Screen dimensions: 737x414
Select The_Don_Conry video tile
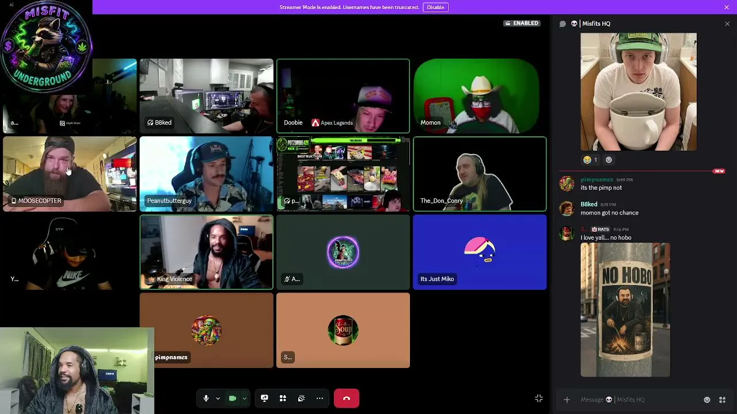click(480, 174)
